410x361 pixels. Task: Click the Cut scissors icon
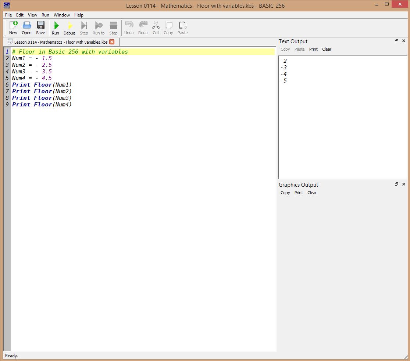156,28
